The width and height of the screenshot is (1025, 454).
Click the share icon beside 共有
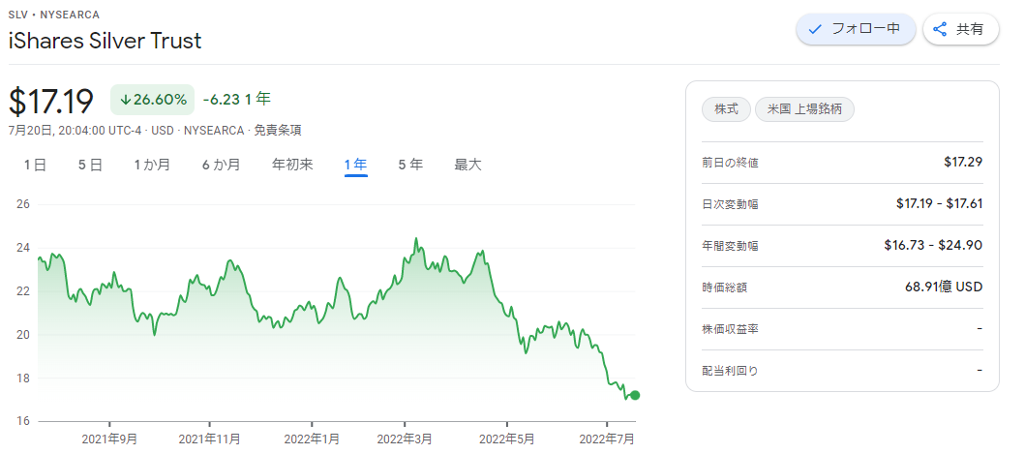[x=940, y=29]
